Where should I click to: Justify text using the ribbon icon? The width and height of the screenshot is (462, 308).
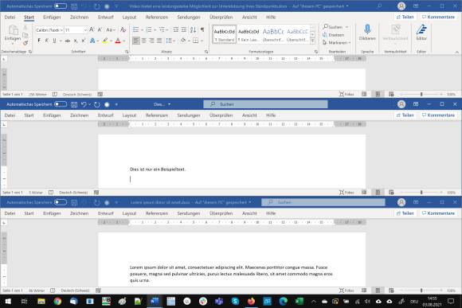pos(159,41)
